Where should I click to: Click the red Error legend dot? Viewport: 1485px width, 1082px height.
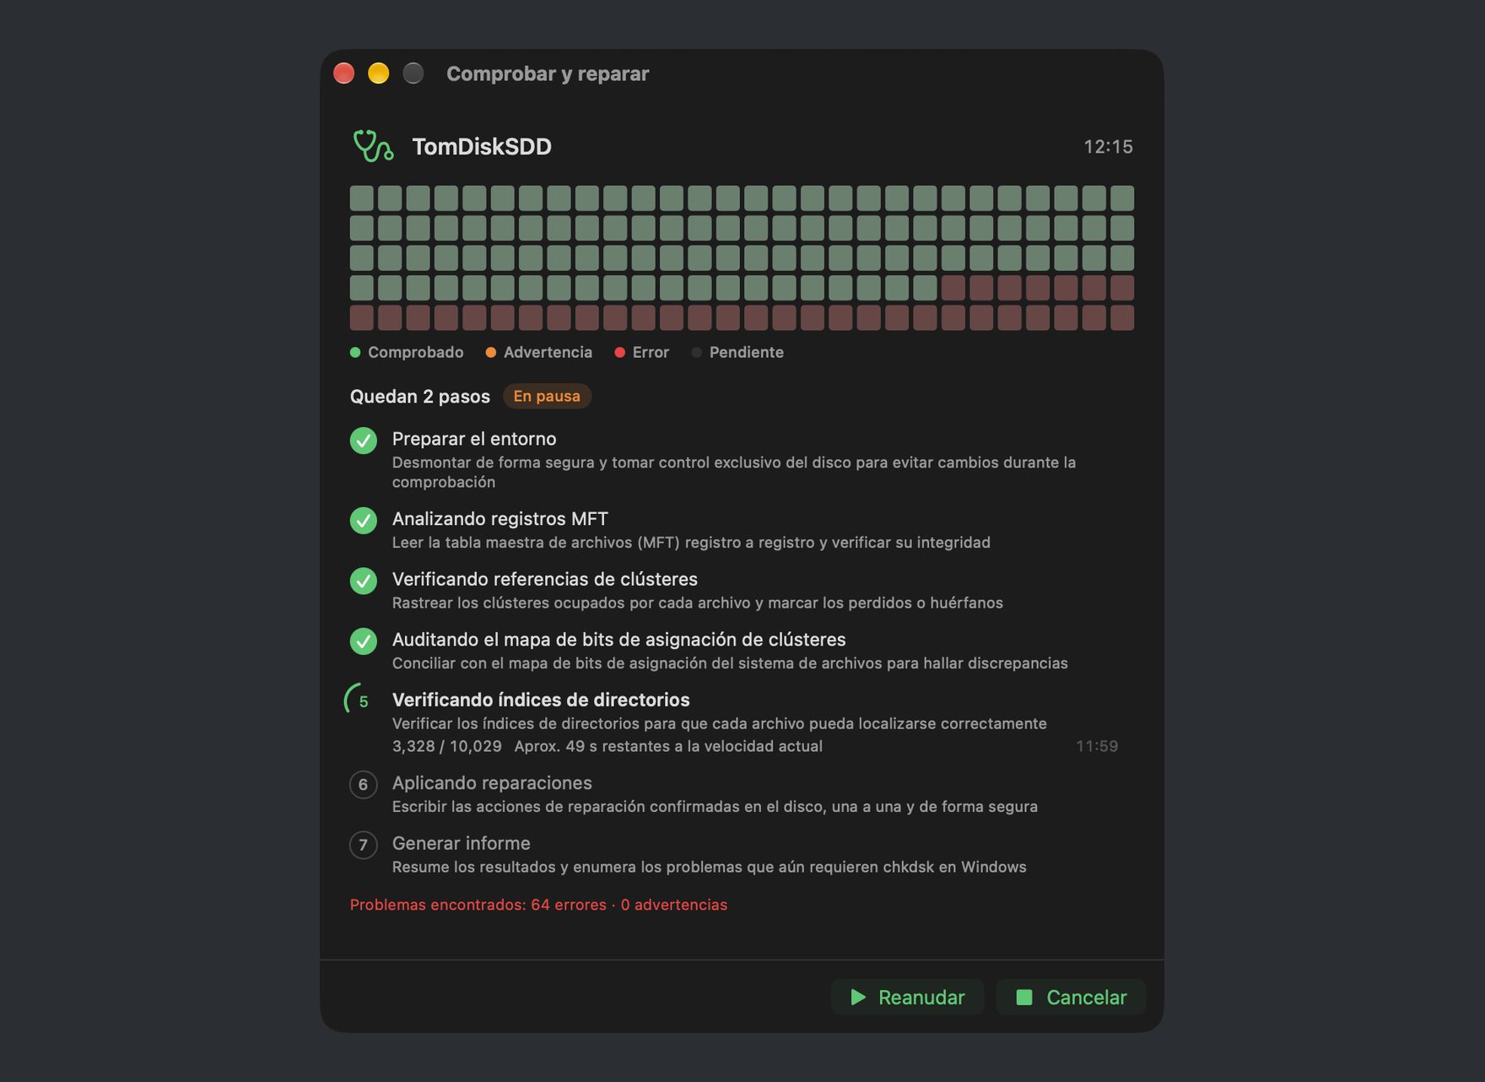620,353
